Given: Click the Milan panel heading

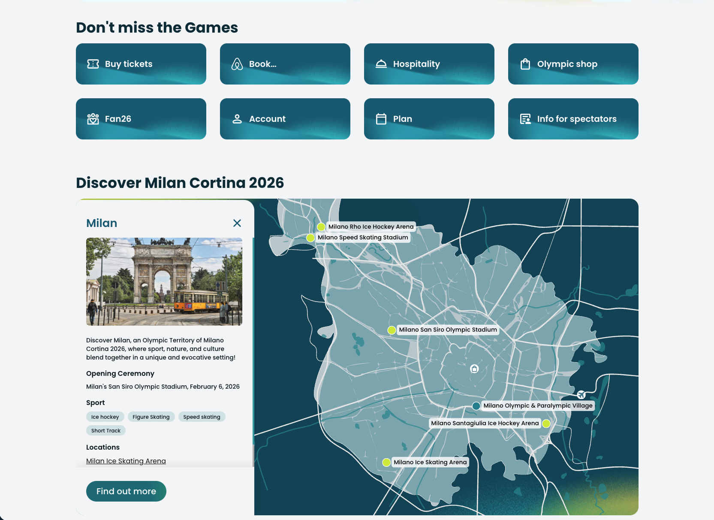Looking at the screenshot, I should pyautogui.click(x=102, y=223).
